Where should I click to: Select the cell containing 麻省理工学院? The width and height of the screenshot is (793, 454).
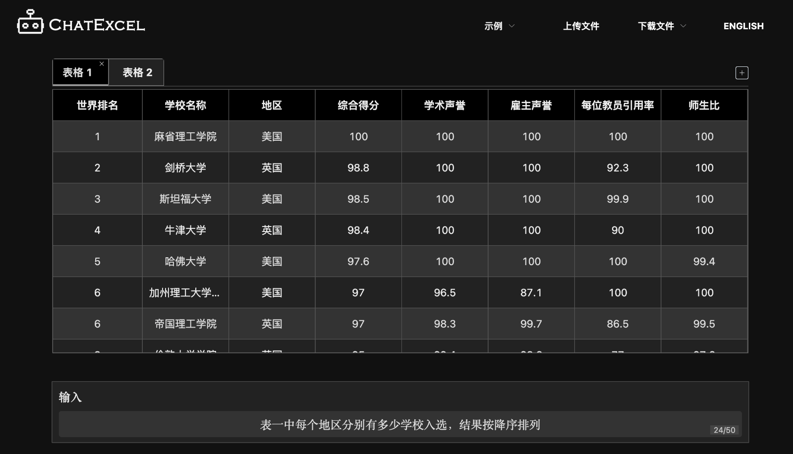coord(185,136)
